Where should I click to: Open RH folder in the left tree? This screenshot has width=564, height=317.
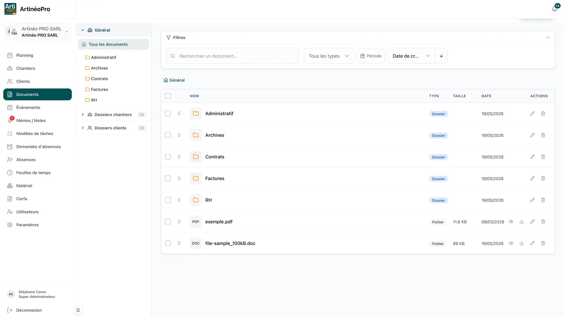91,100
